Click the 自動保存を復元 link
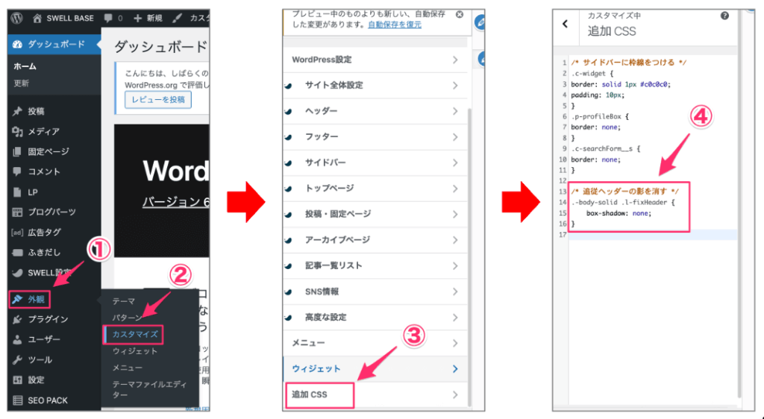Image resolution: width=764 pixels, height=419 pixels. tap(394, 25)
